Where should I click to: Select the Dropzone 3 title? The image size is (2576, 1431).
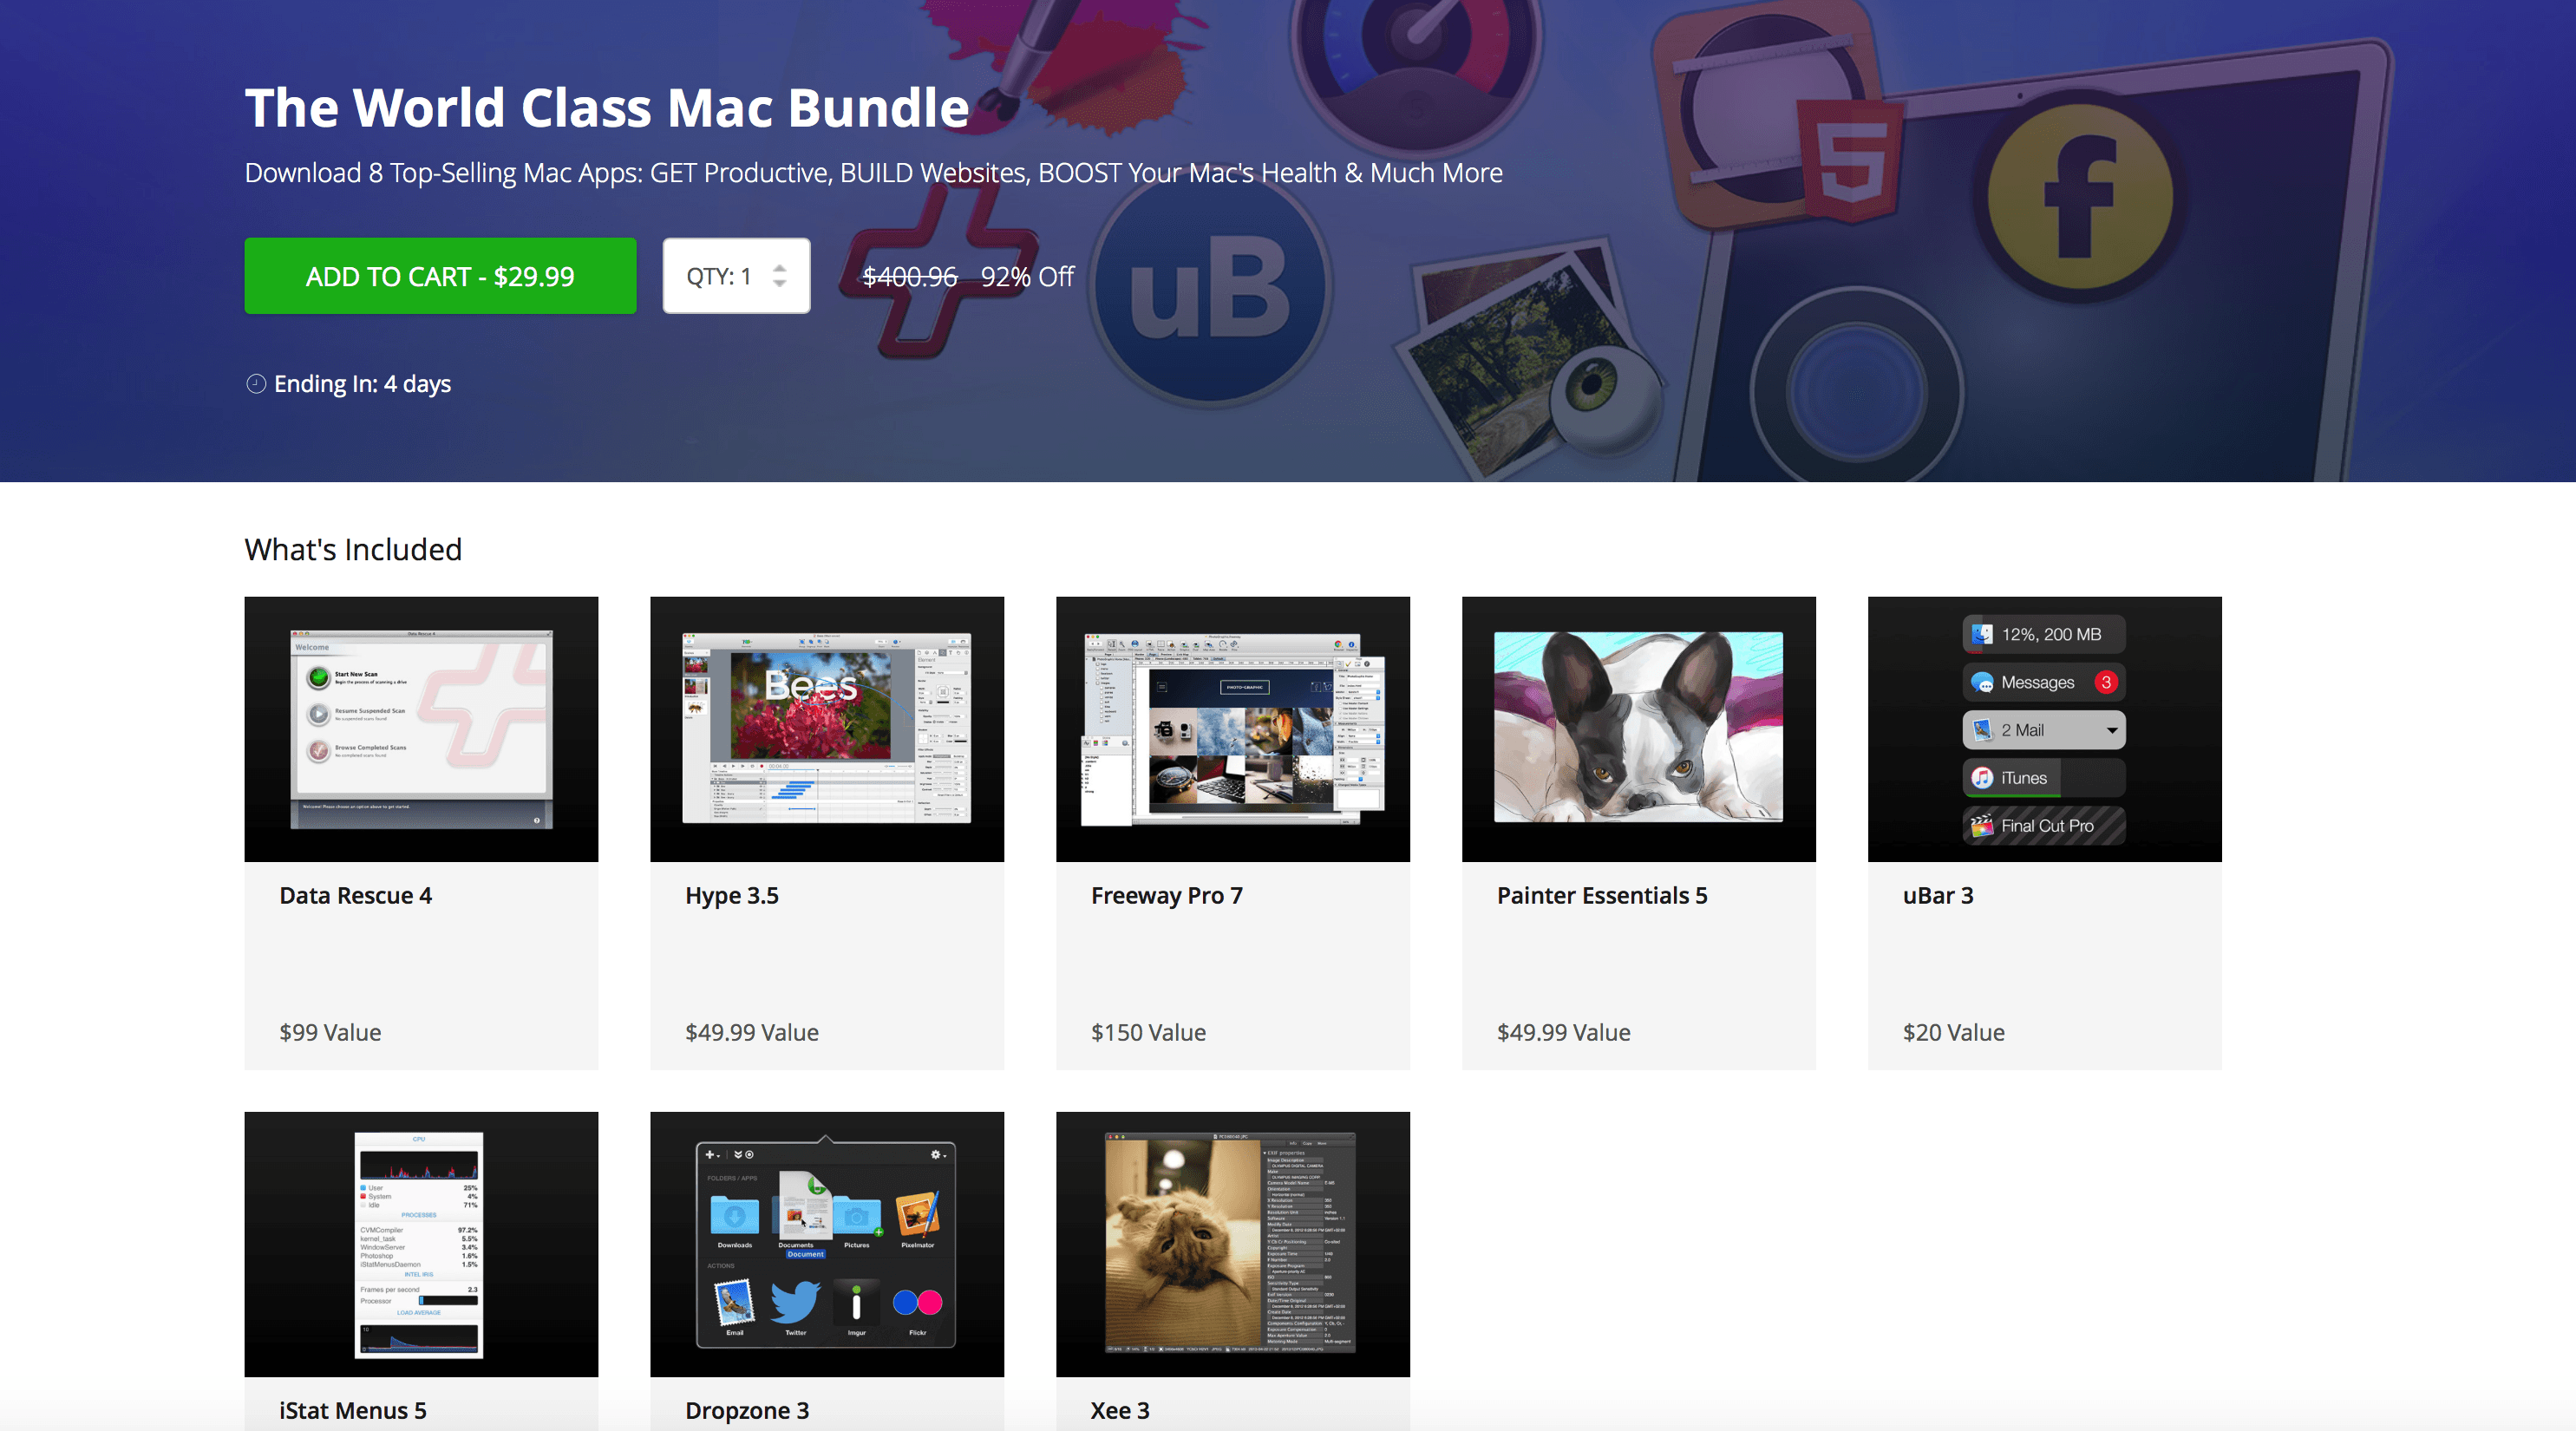point(747,1411)
